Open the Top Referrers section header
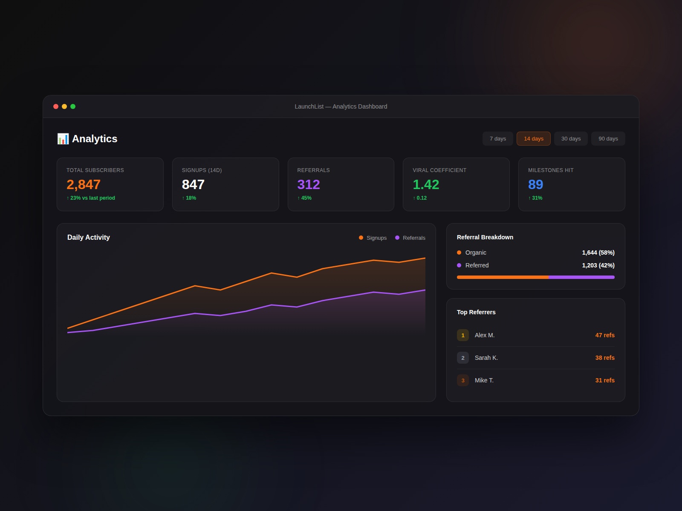 point(476,312)
